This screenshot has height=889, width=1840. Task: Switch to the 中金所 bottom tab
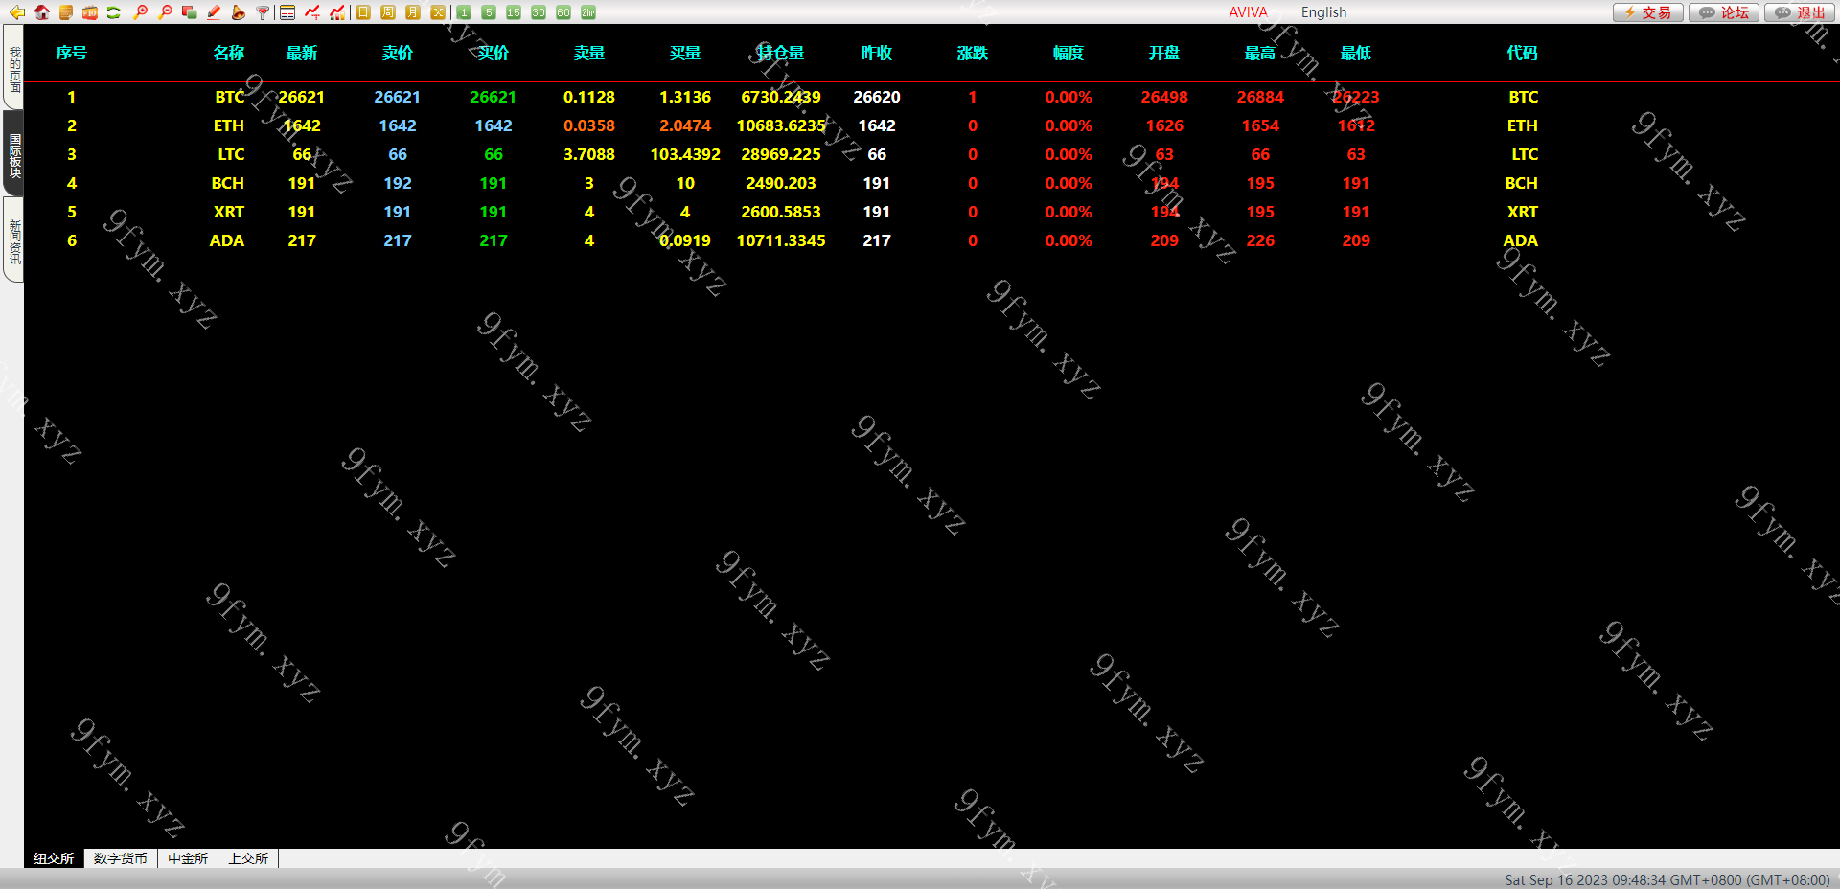click(x=188, y=858)
